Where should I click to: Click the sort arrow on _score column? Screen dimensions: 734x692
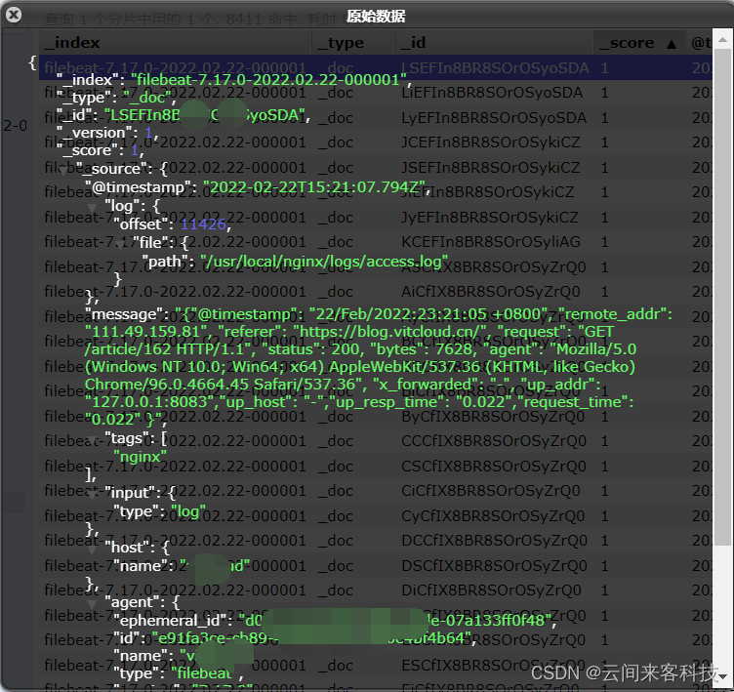point(672,44)
